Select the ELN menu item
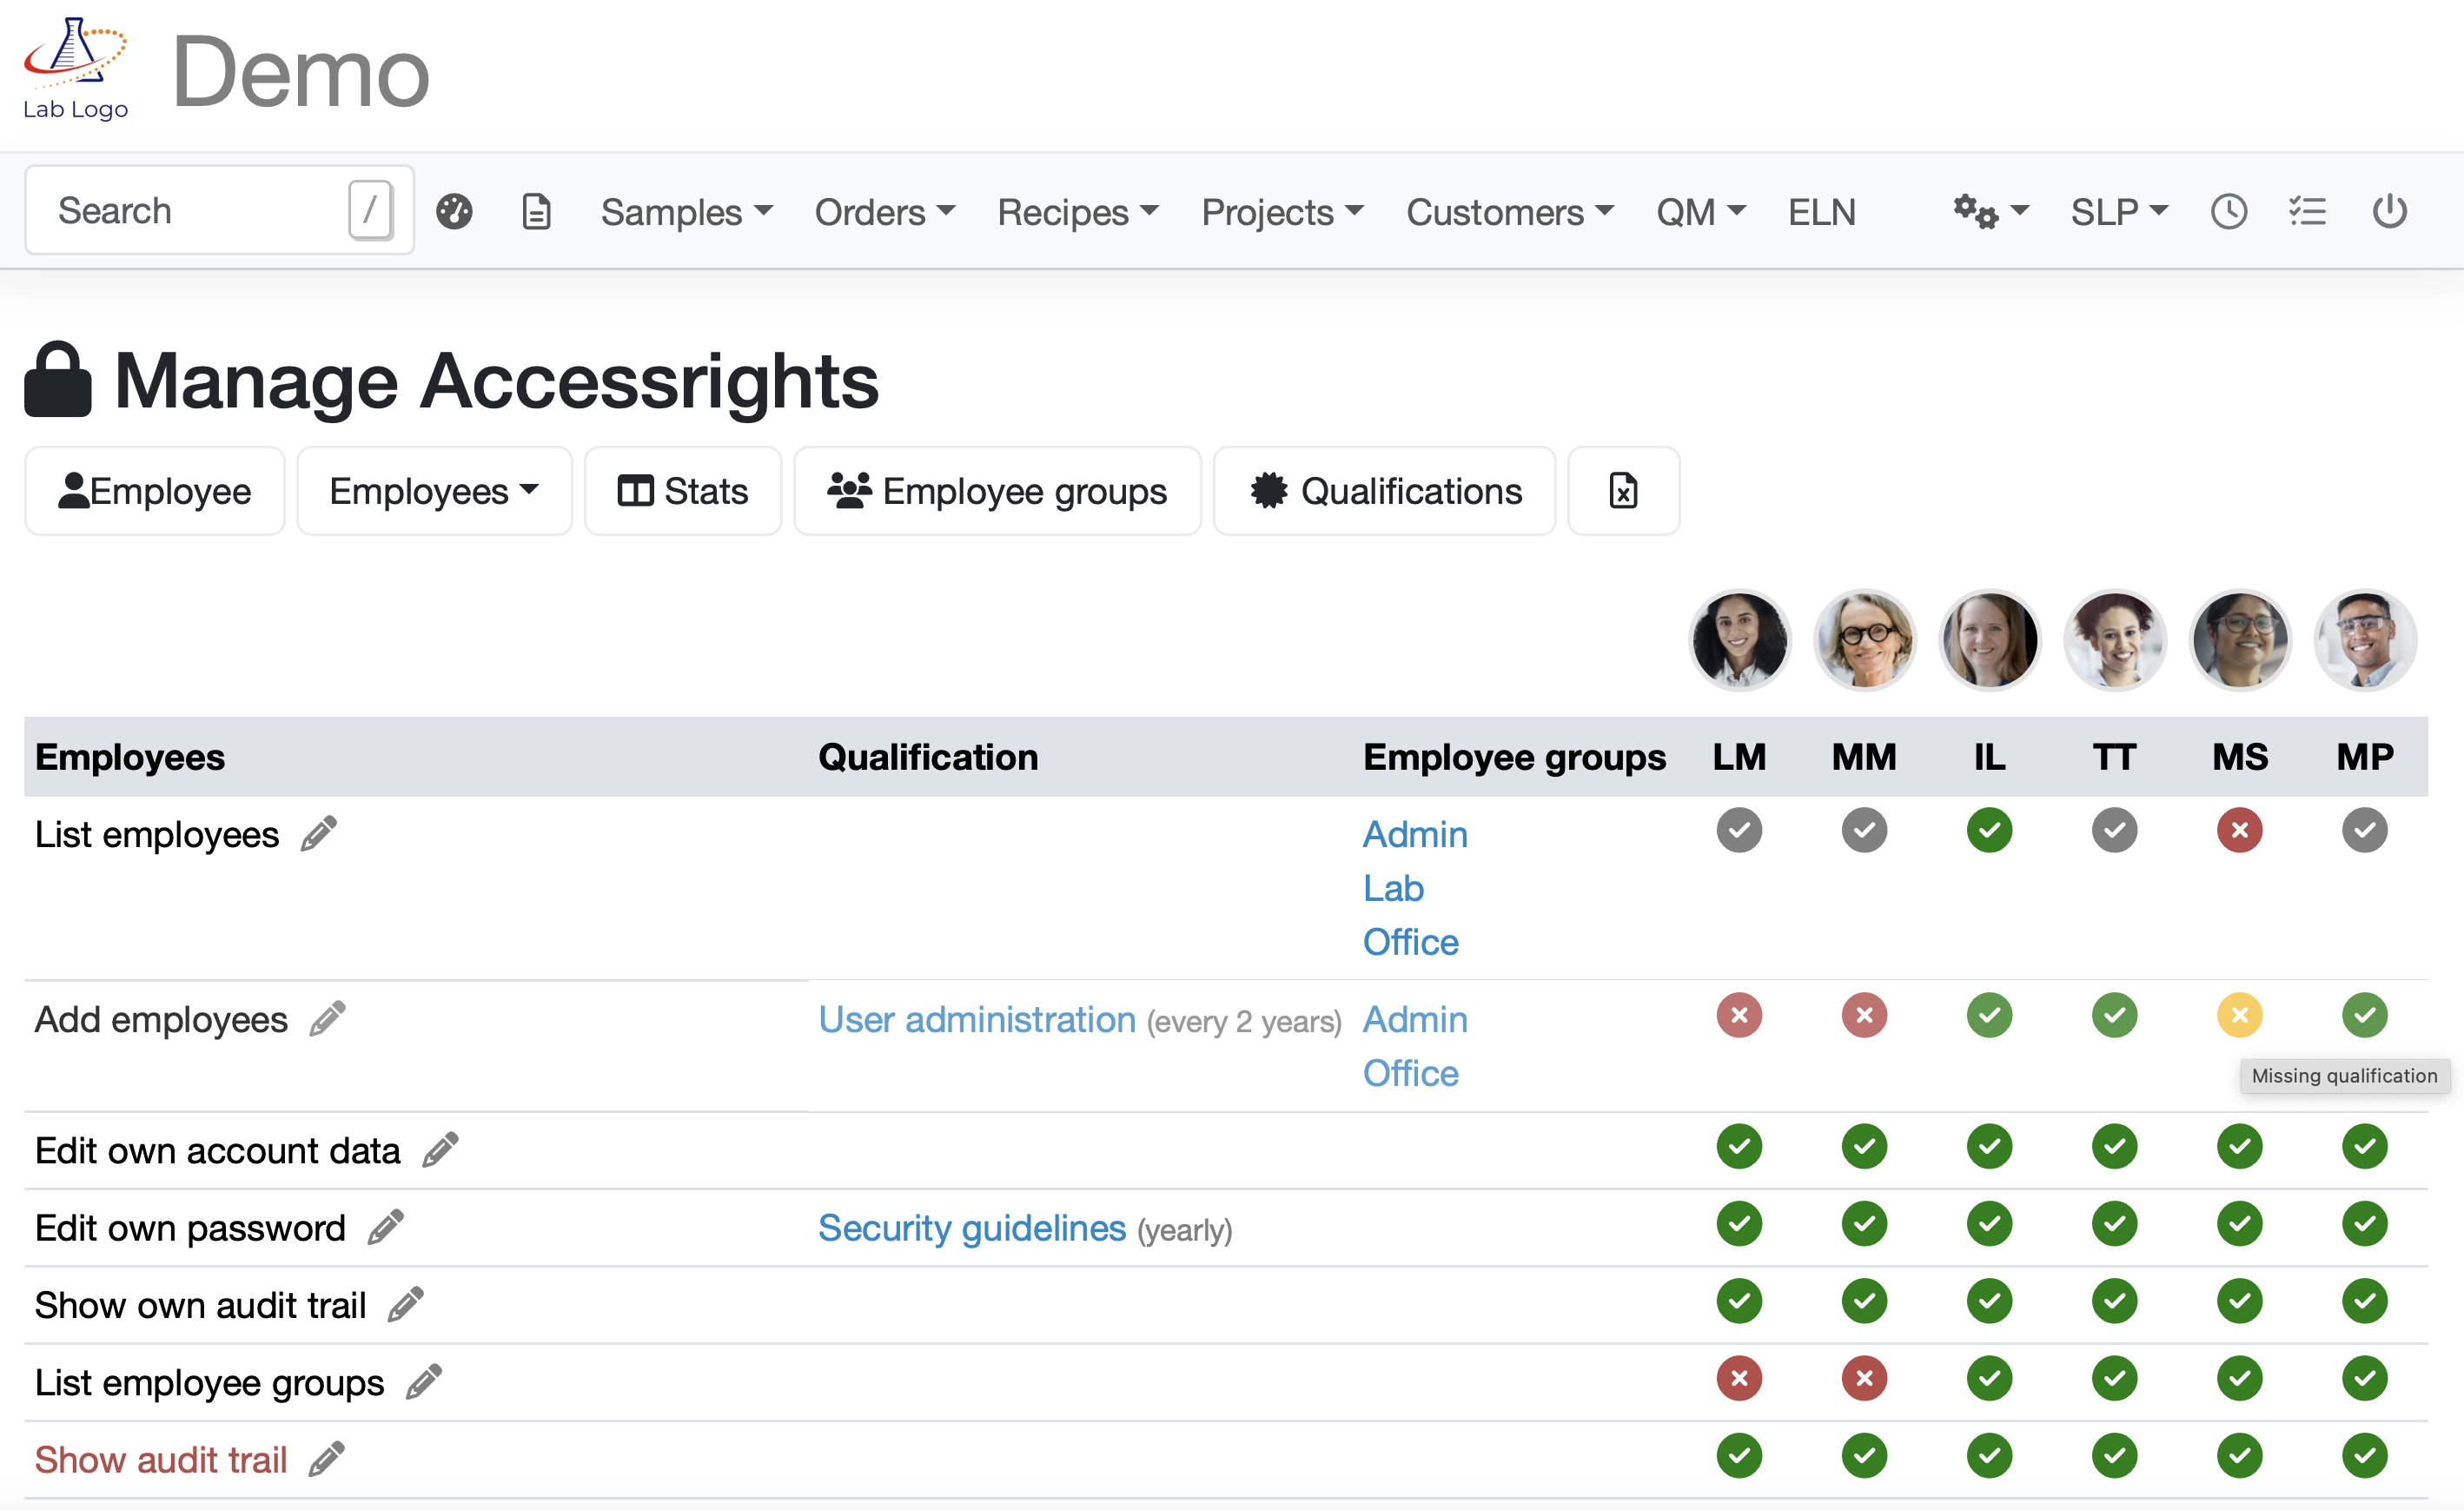 [1821, 211]
